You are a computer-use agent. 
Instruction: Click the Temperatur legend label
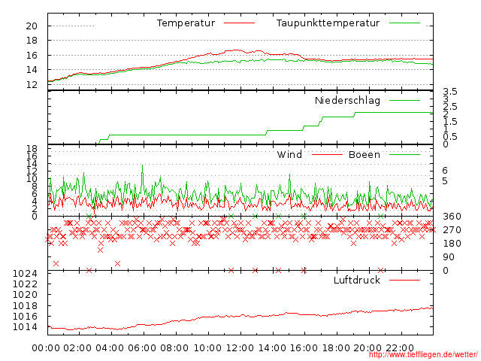(186, 23)
